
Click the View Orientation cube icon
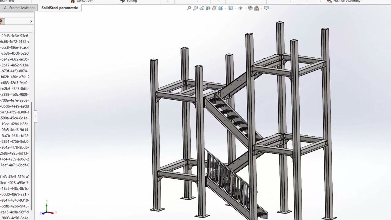221,8
